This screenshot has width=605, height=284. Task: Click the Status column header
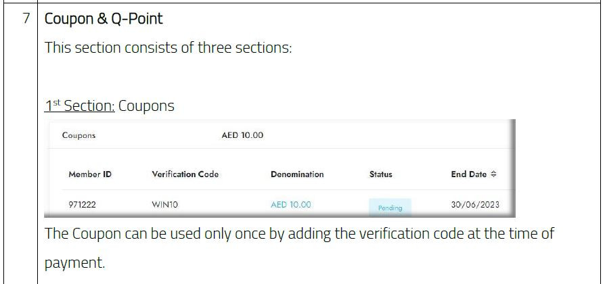click(380, 174)
